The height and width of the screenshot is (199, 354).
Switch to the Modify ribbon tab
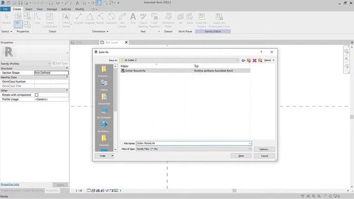(x=80, y=9)
